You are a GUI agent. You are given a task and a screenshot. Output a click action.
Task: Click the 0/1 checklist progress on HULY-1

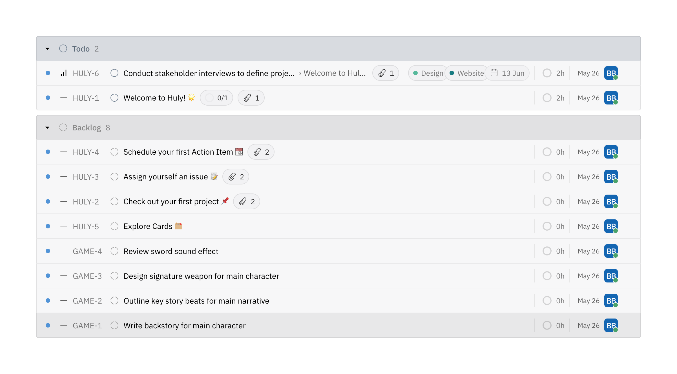pos(216,98)
